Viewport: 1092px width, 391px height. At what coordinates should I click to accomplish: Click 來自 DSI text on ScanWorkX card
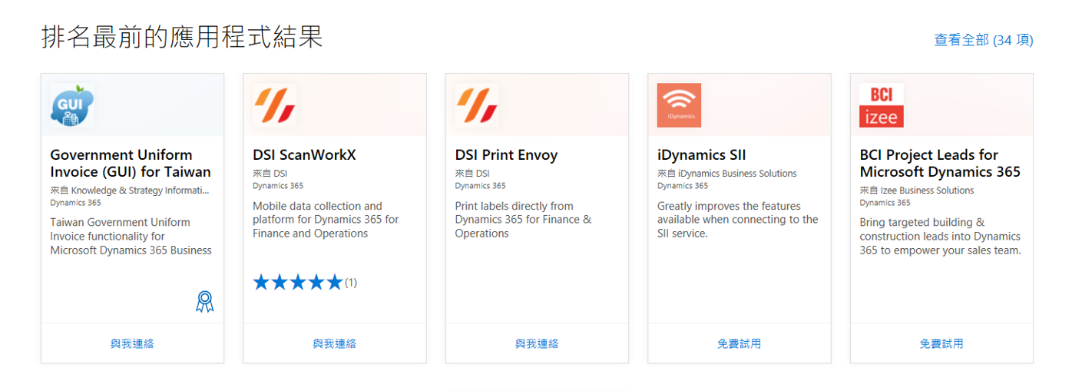(x=270, y=174)
